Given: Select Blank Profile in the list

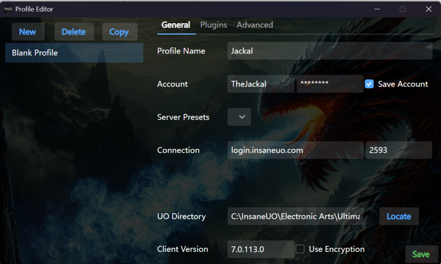Looking at the screenshot, I should point(74,52).
